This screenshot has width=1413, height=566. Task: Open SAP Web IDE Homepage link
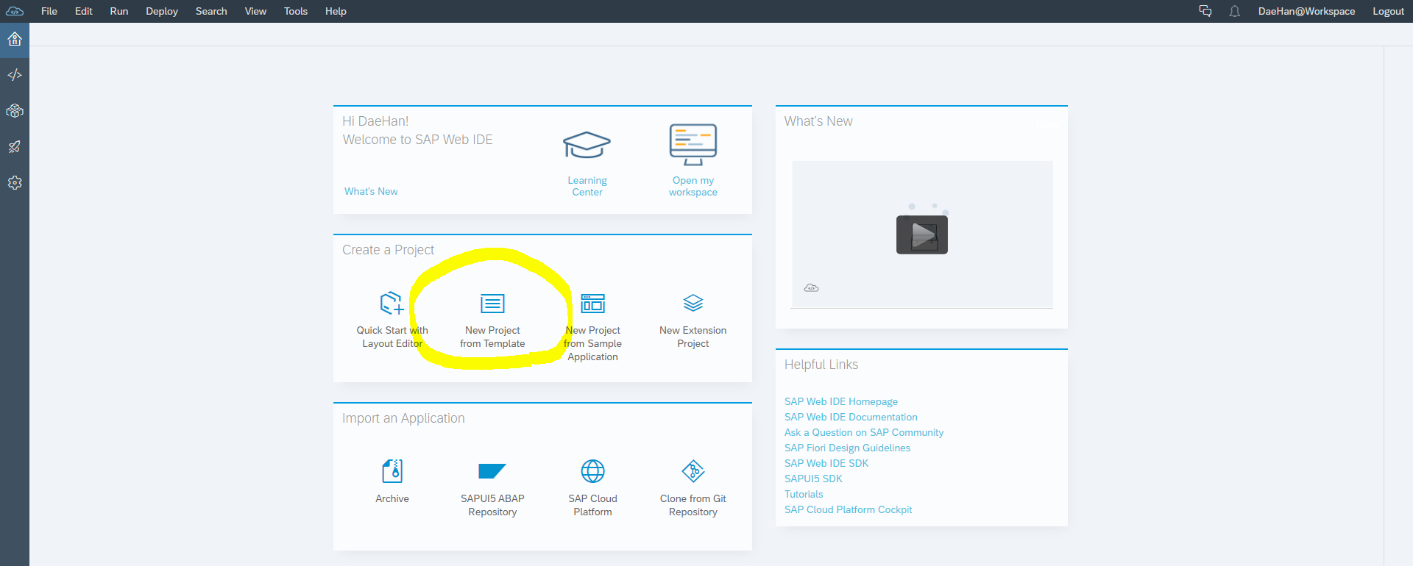(841, 401)
